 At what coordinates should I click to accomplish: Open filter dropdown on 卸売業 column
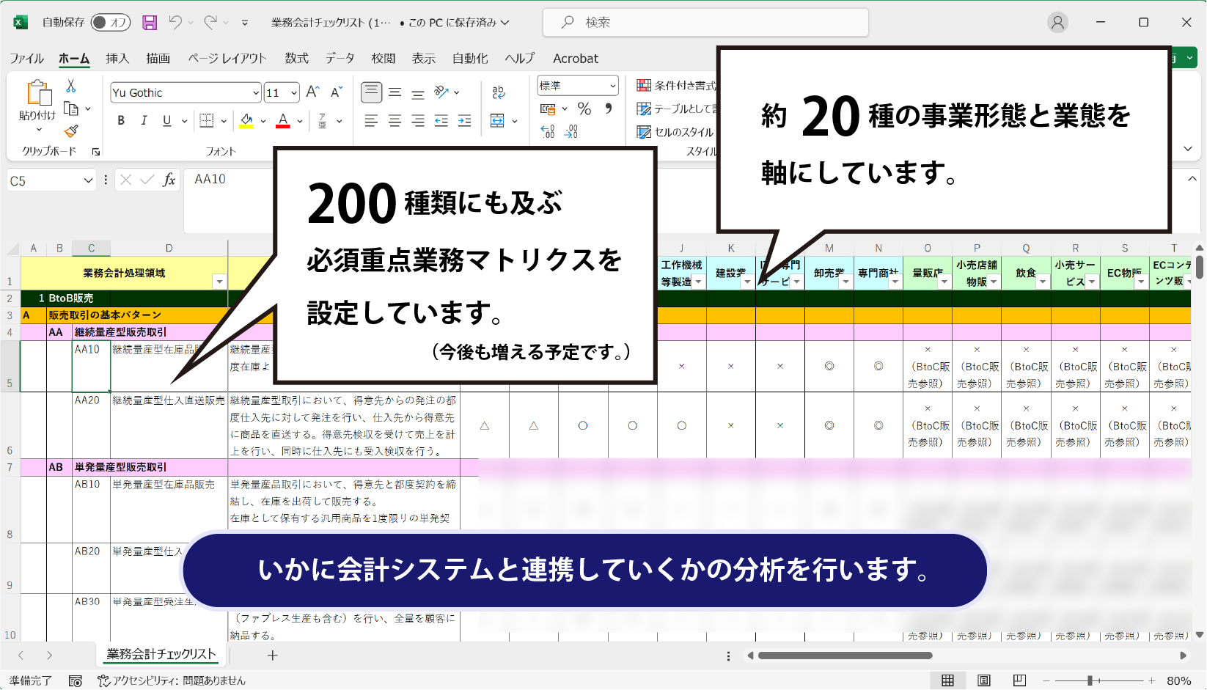845,282
